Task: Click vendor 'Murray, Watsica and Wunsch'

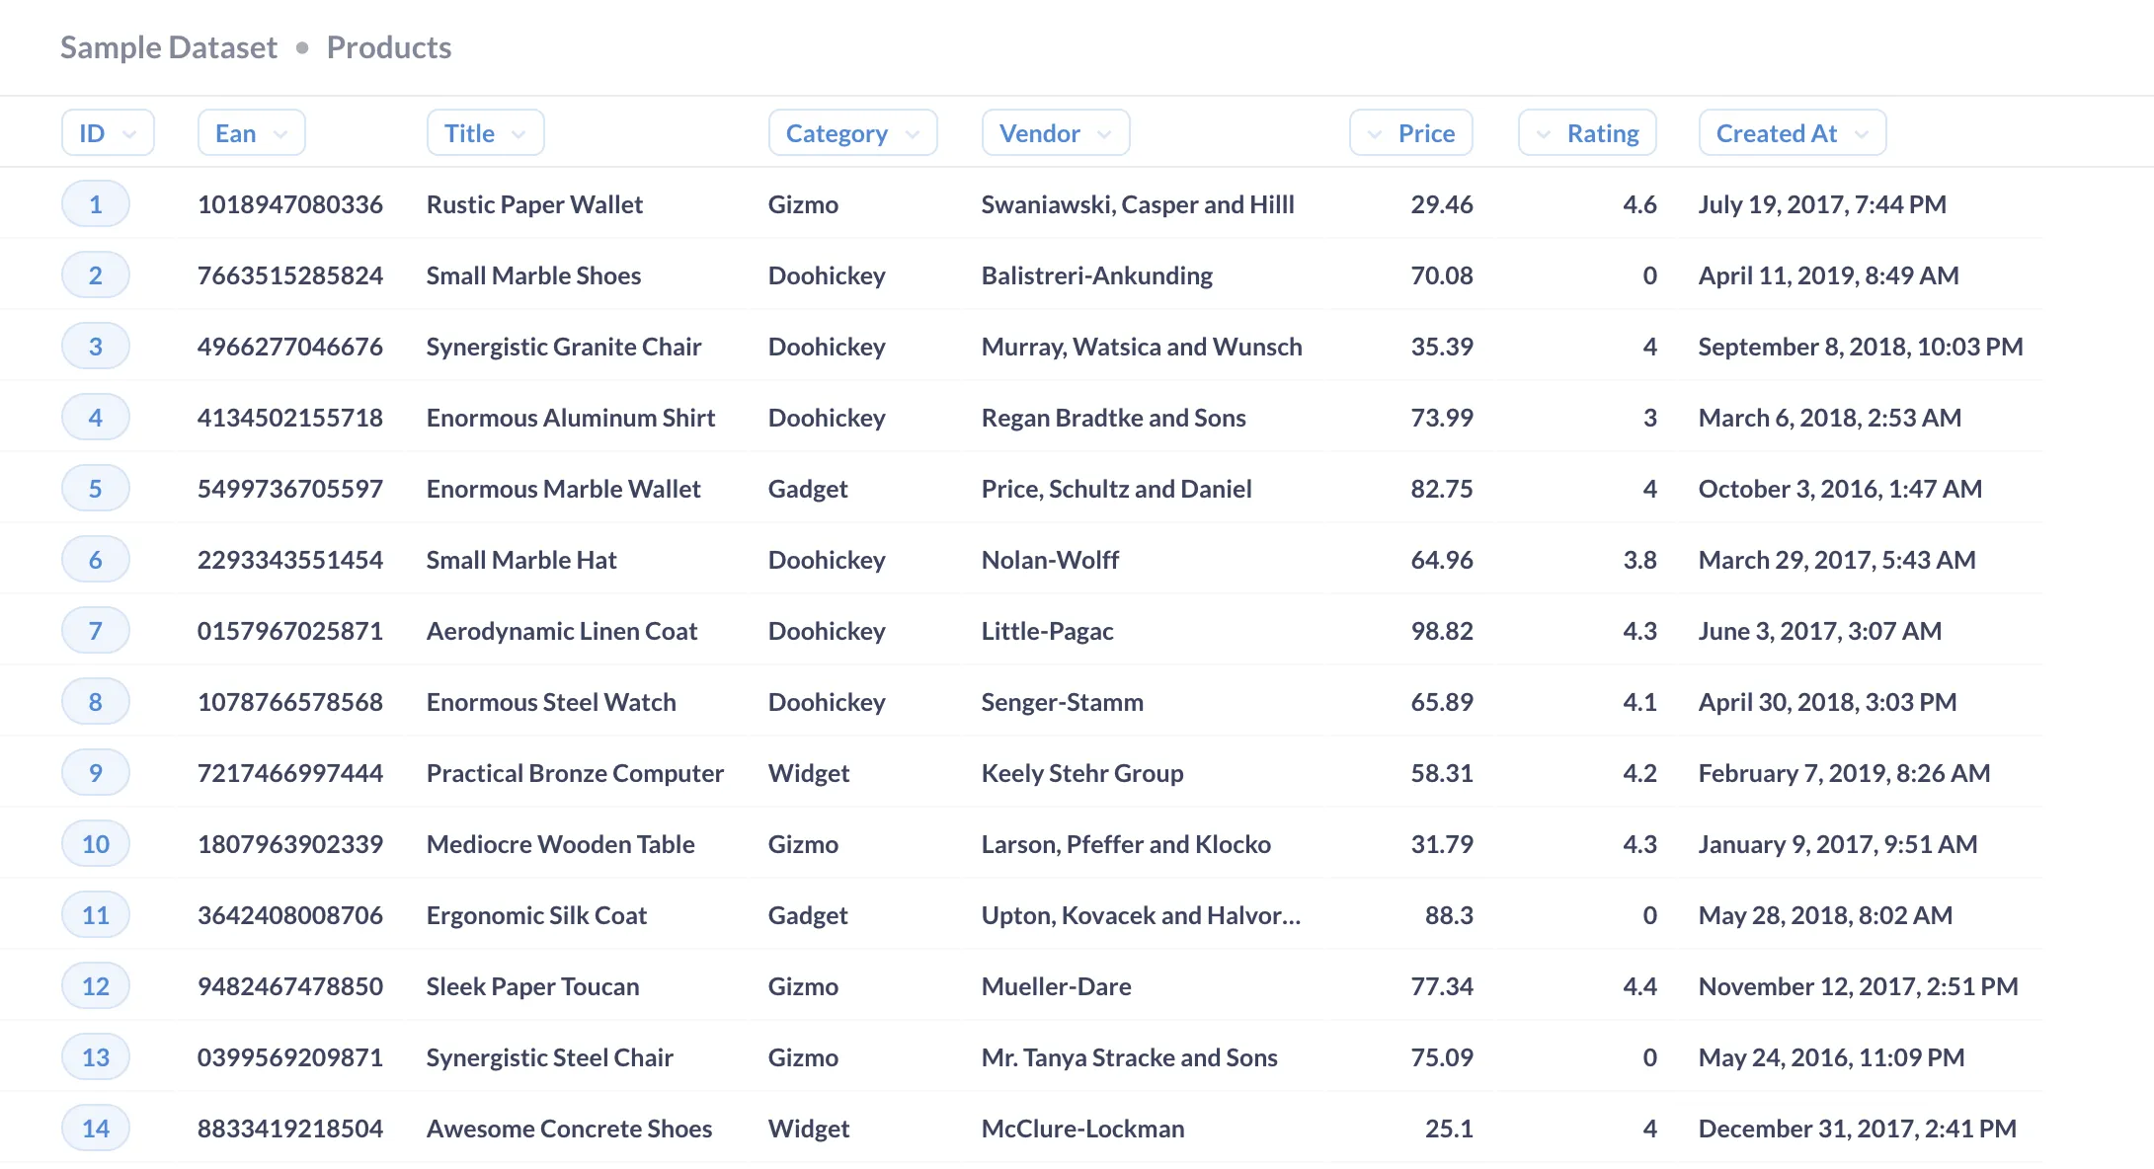Action: [x=1142, y=347]
